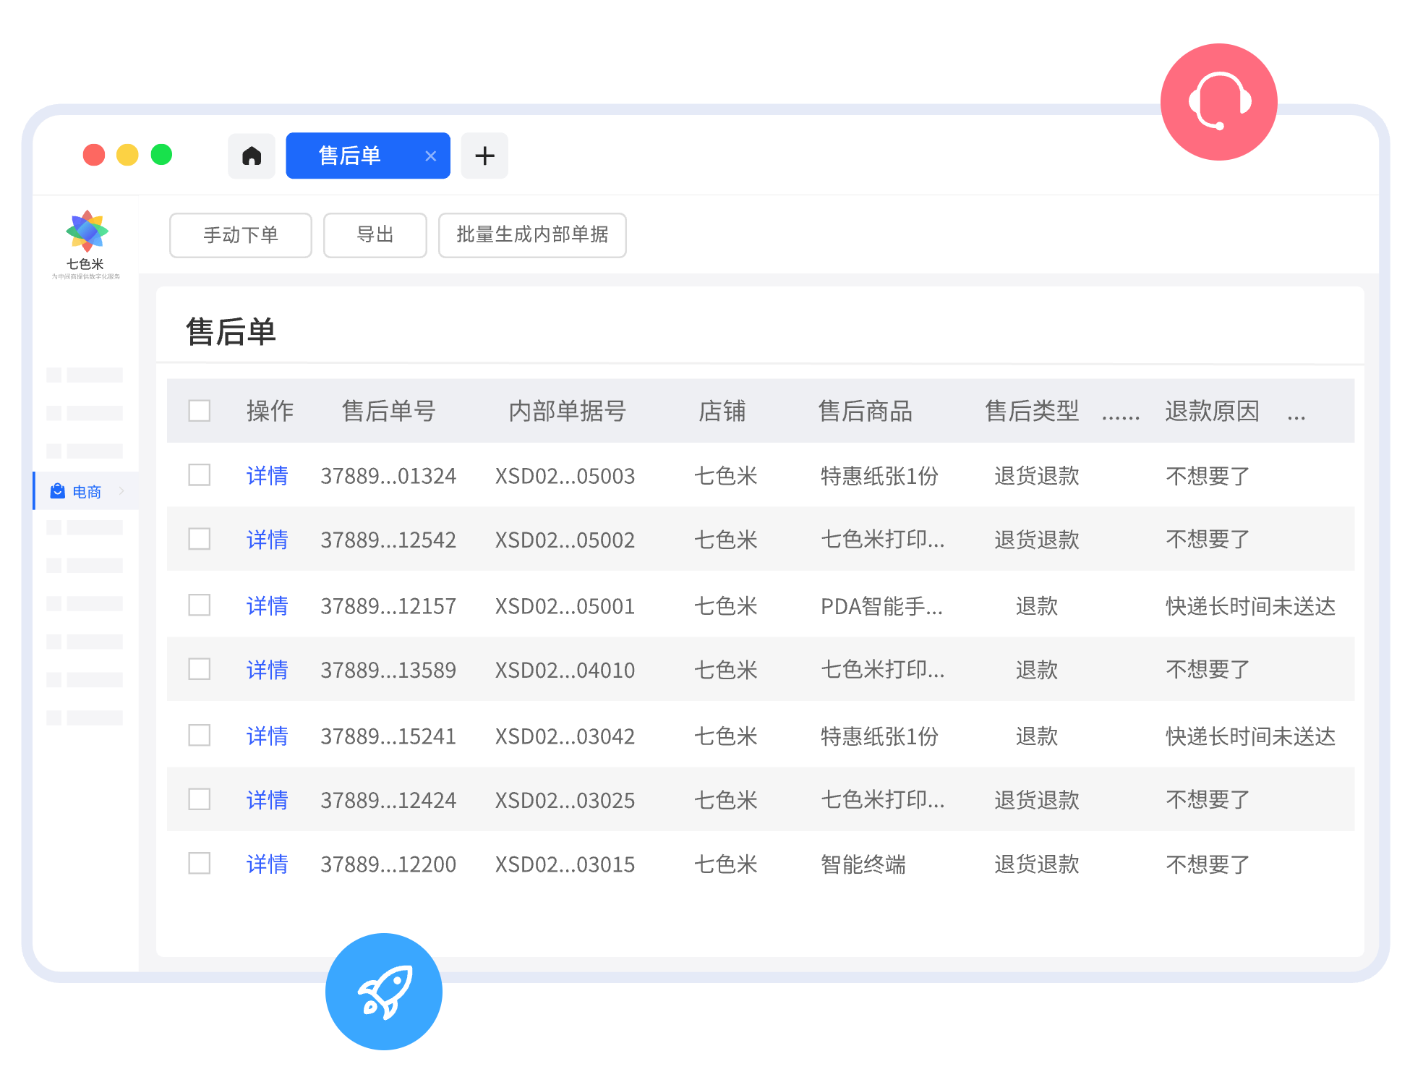
Task: Expand the 电商 sidebar chevron
Action: [x=121, y=491]
